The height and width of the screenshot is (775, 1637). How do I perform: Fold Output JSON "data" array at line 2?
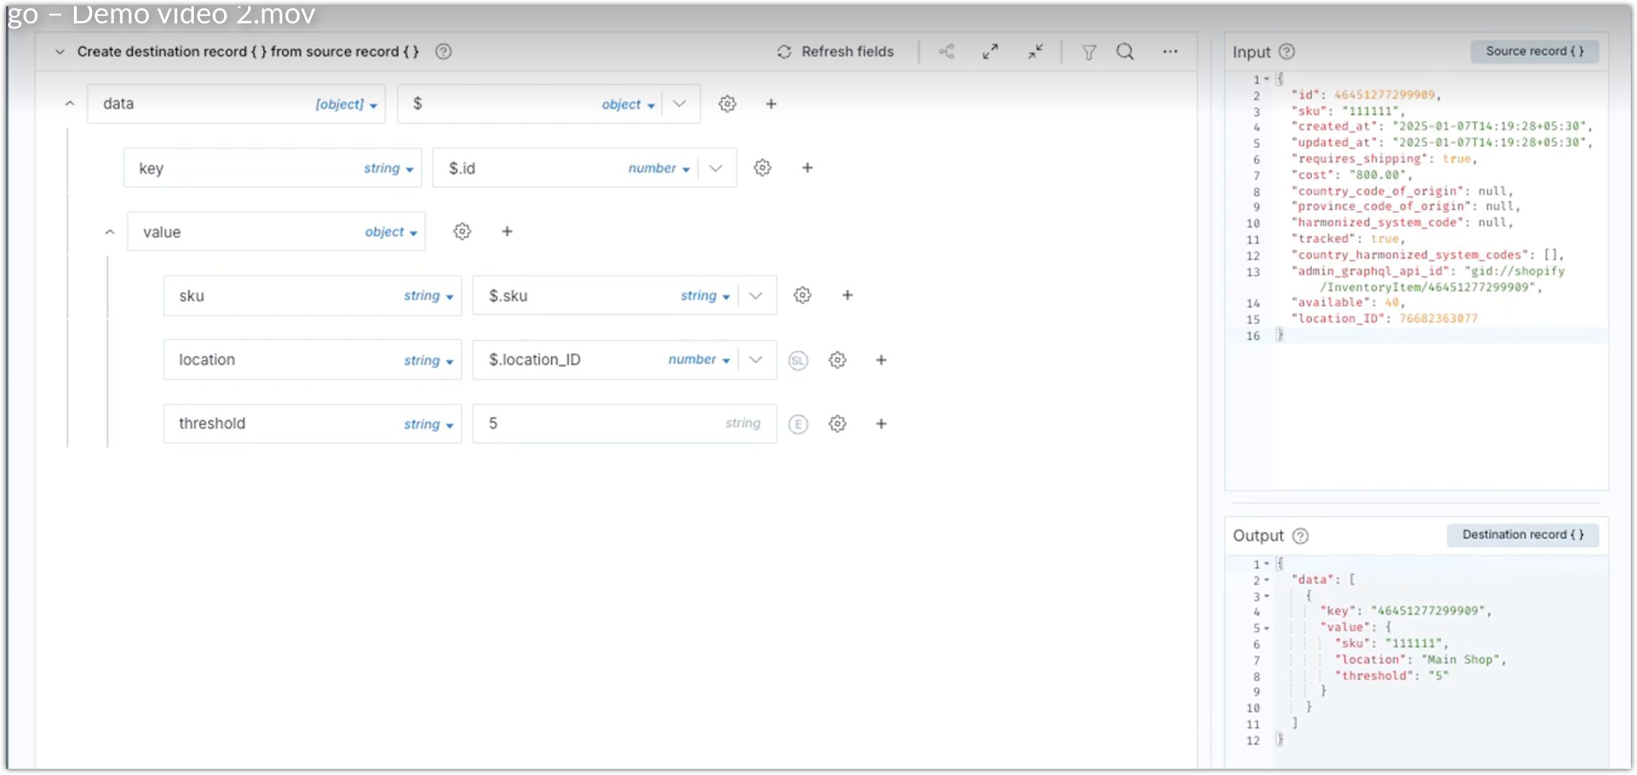1266,580
